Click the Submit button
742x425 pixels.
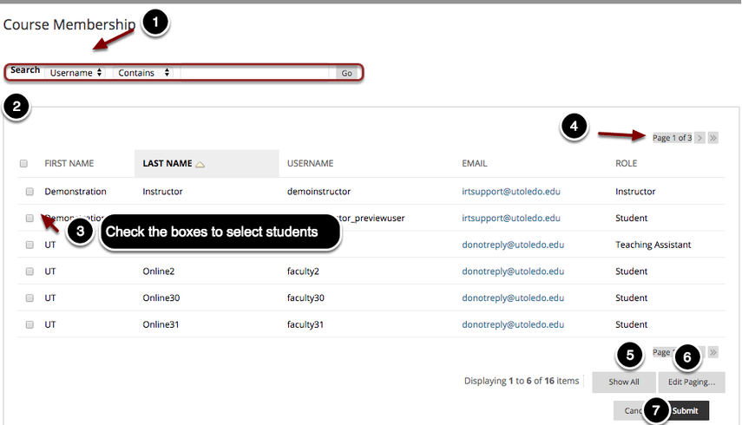pyautogui.click(x=686, y=411)
